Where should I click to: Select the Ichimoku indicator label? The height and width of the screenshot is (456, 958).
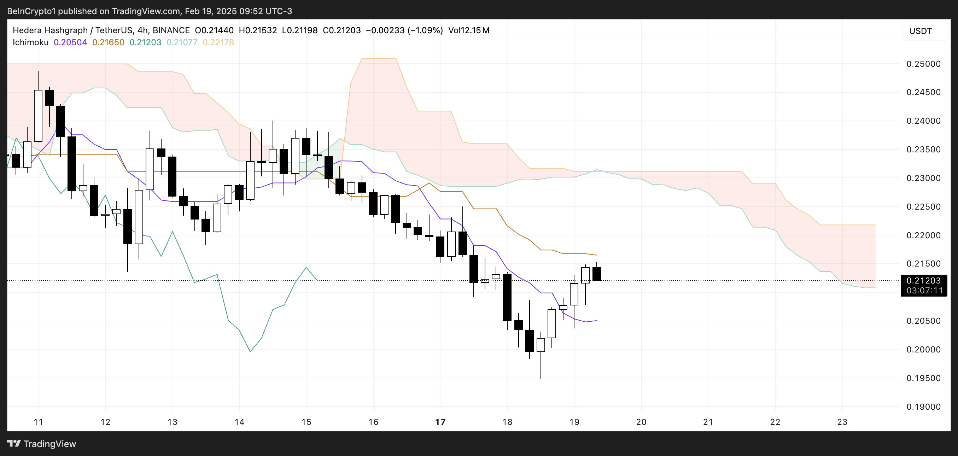30,42
